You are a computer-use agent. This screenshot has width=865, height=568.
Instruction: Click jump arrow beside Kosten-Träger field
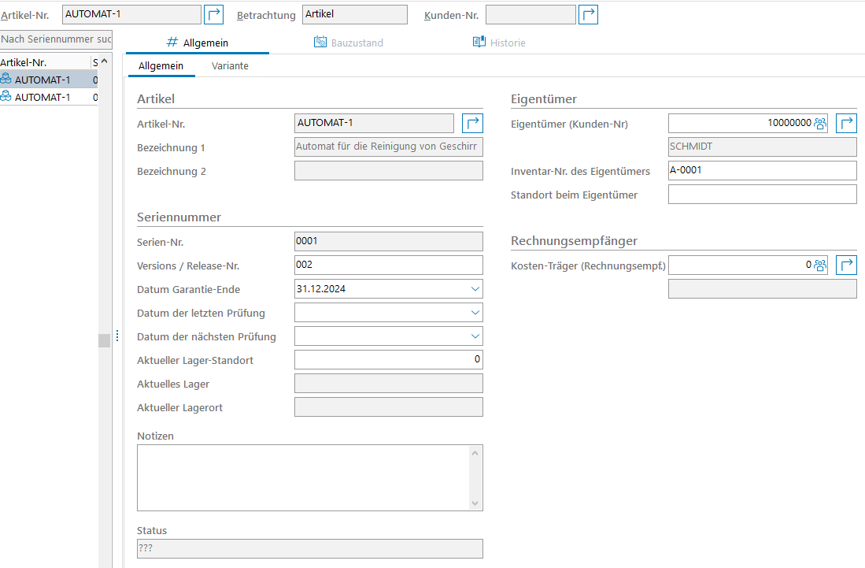846,265
